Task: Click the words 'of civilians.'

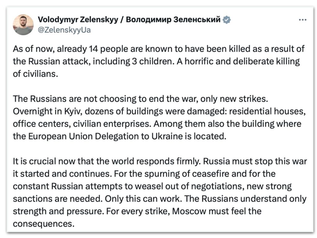Action: click(x=35, y=74)
